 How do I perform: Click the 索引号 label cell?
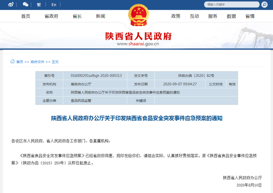49,76
